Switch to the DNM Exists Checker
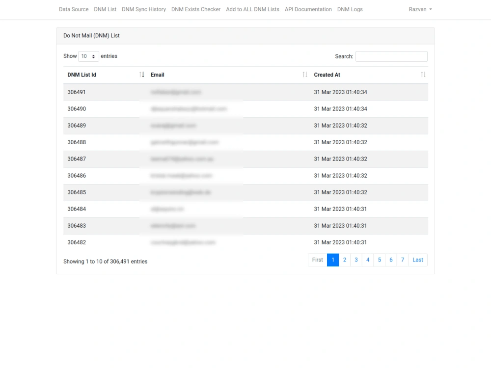491x368 pixels. 195,9
